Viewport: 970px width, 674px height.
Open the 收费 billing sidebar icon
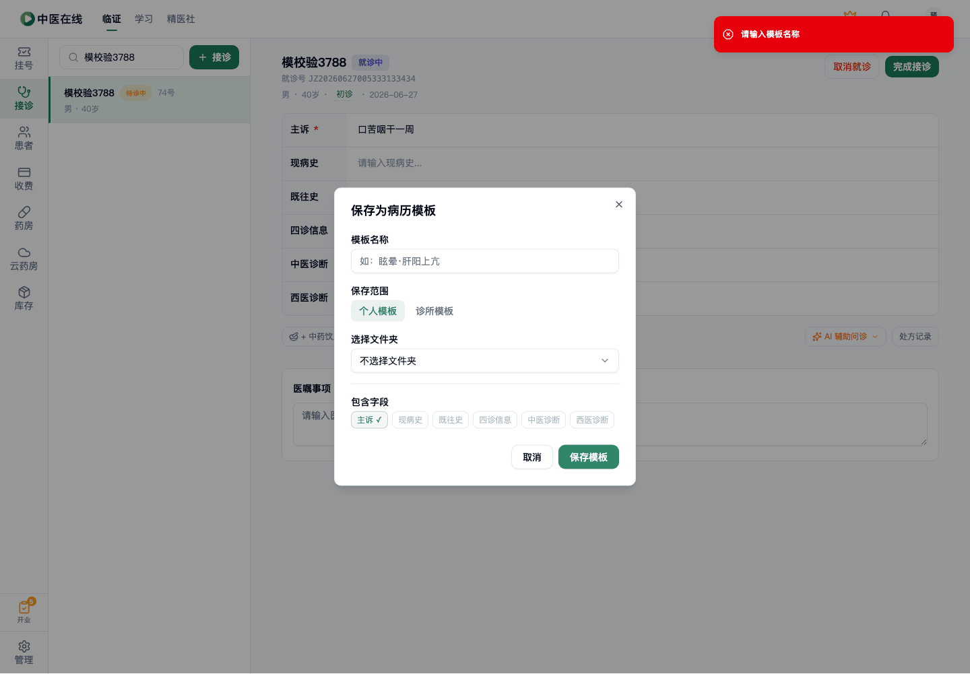click(x=24, y=172)
